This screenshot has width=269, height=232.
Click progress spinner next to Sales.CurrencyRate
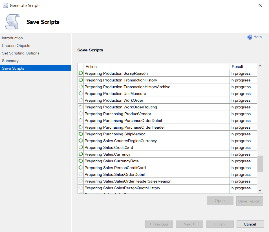point(81,161)
